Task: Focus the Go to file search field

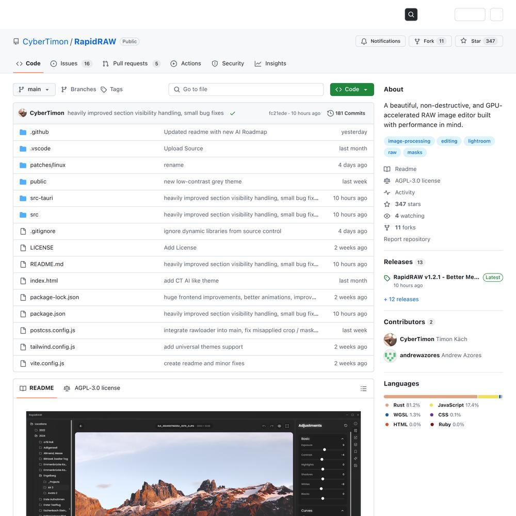Action: [246, 89]
